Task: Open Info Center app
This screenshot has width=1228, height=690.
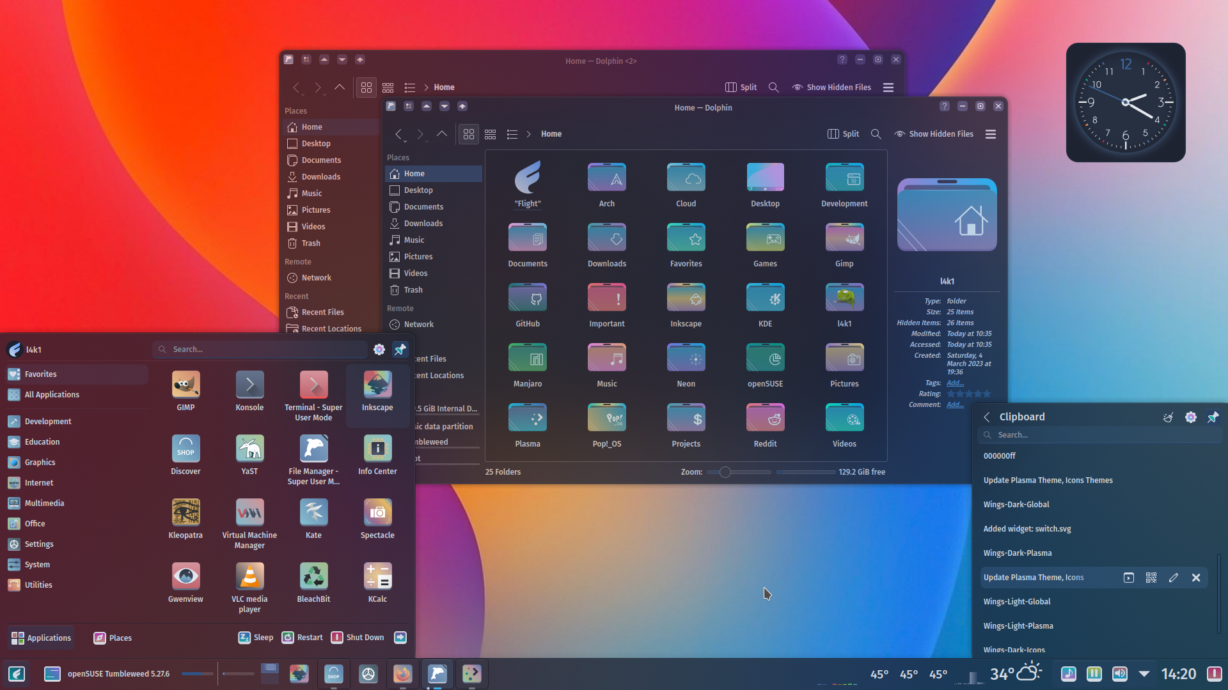Action: tap(377, 455)
